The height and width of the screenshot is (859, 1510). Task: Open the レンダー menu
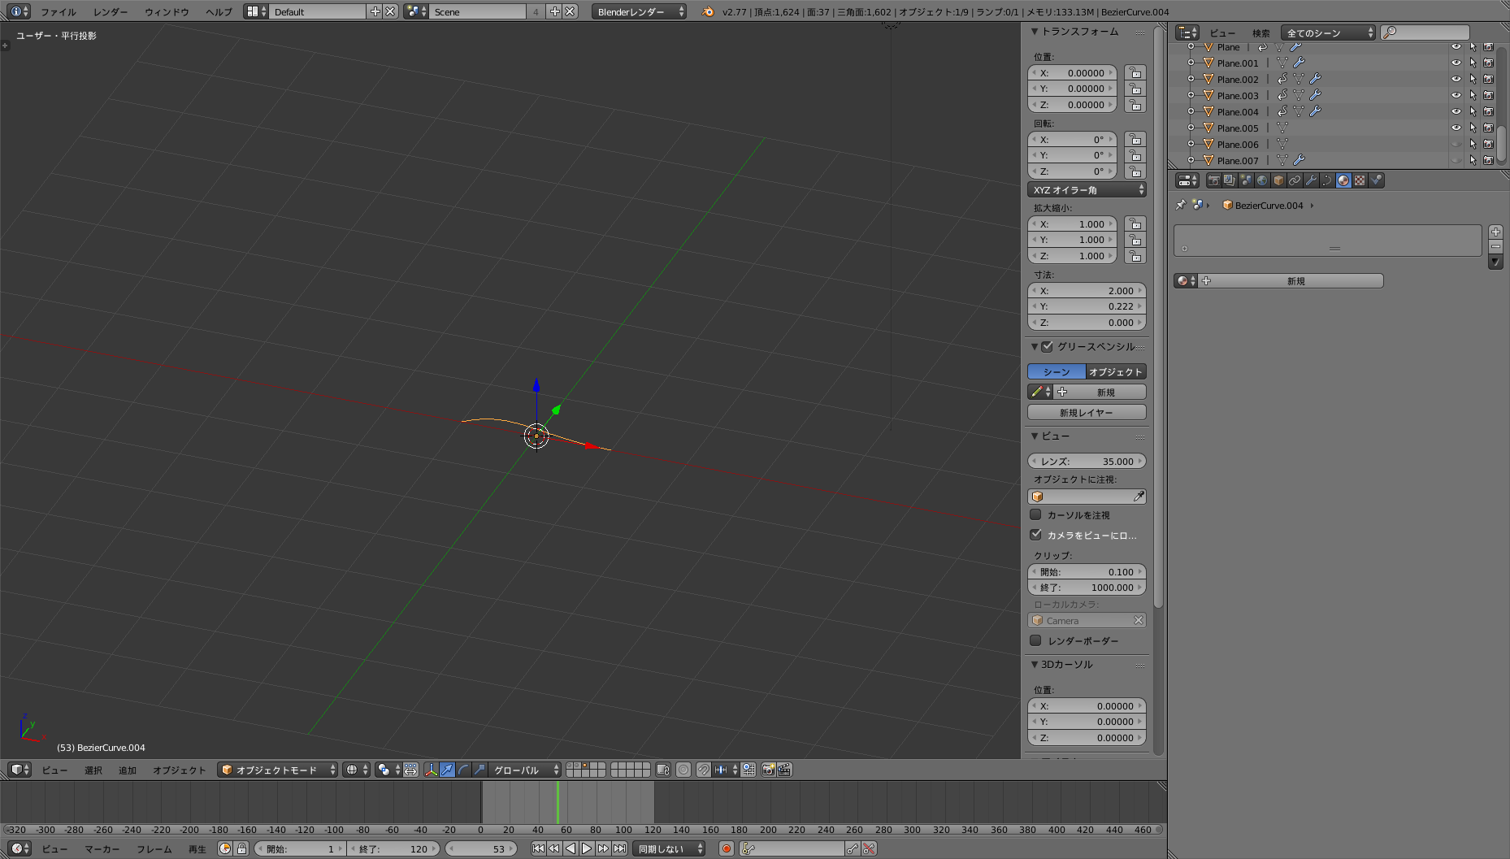coord(111,11)
